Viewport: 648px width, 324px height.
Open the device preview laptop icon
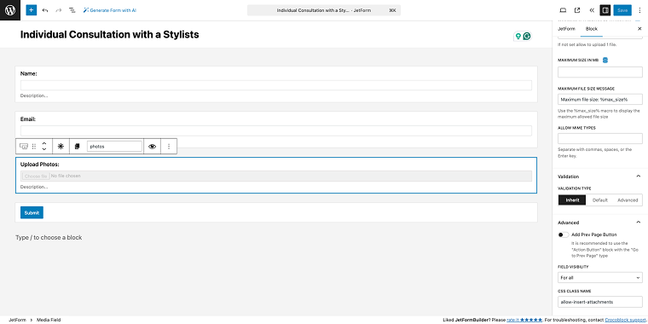tap(563, 10)
